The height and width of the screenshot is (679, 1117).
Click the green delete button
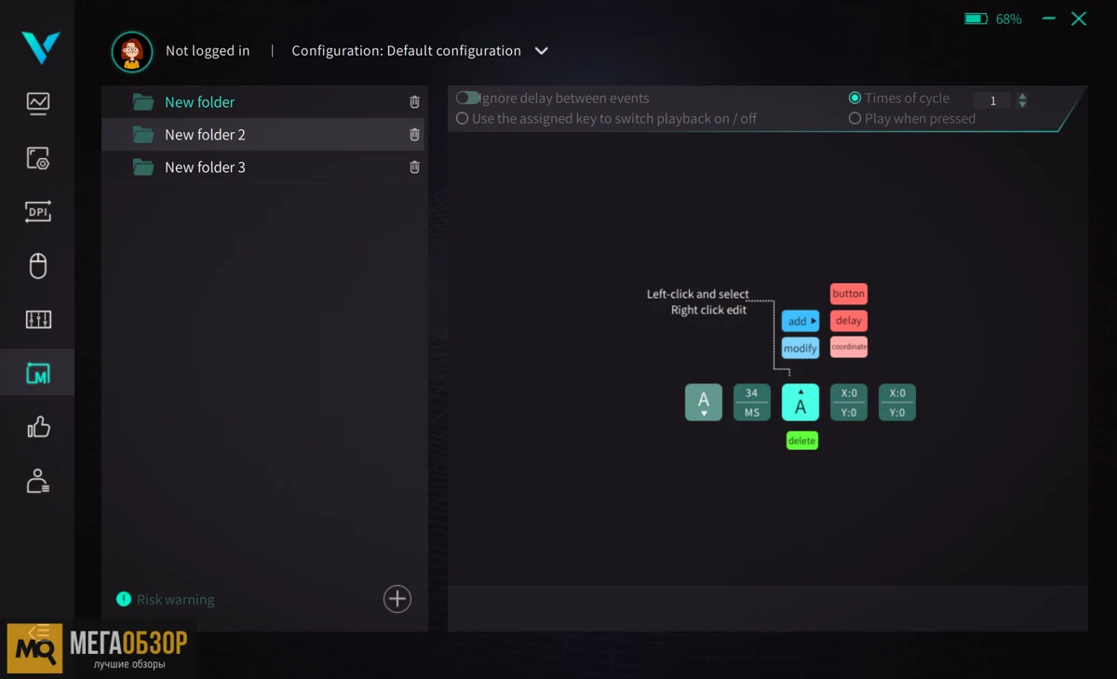click(x=801, y=441)
